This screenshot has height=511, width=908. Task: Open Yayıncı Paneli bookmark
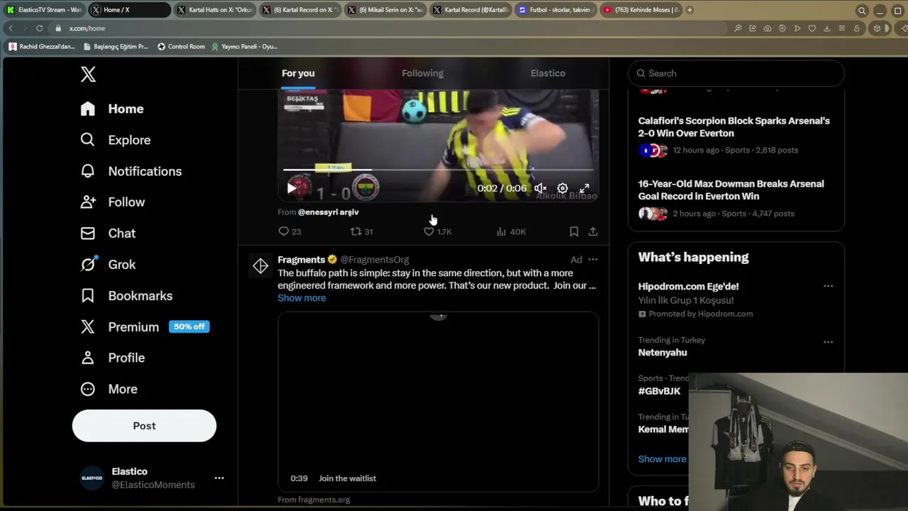244,47
